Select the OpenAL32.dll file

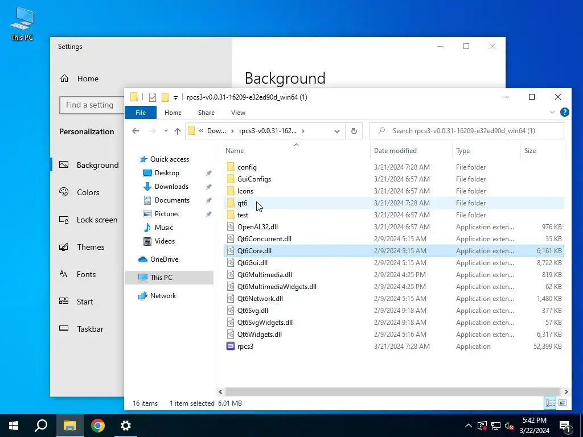257,226
